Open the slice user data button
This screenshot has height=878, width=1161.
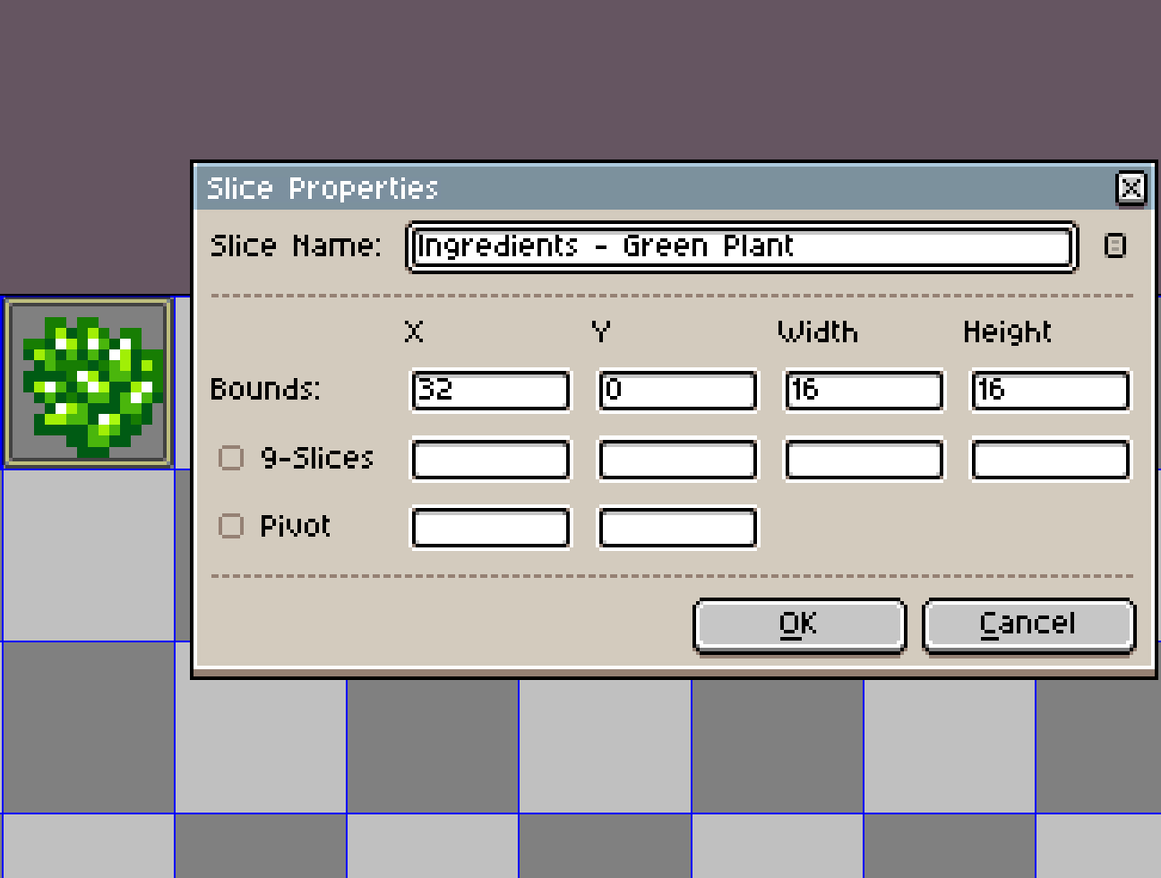point(1114,246)
